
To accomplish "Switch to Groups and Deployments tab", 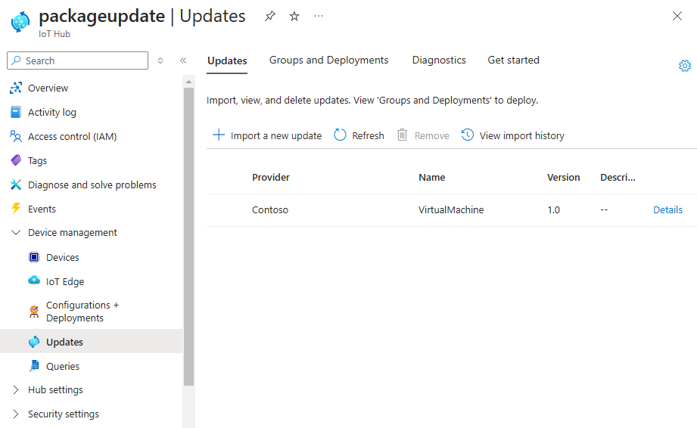I will tap(328, 60).
